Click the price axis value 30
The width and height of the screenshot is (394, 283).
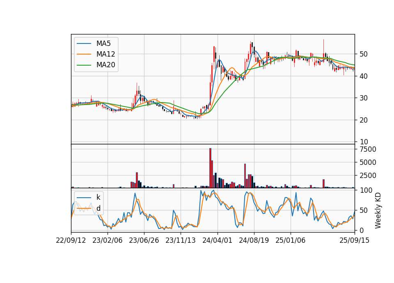364,98
